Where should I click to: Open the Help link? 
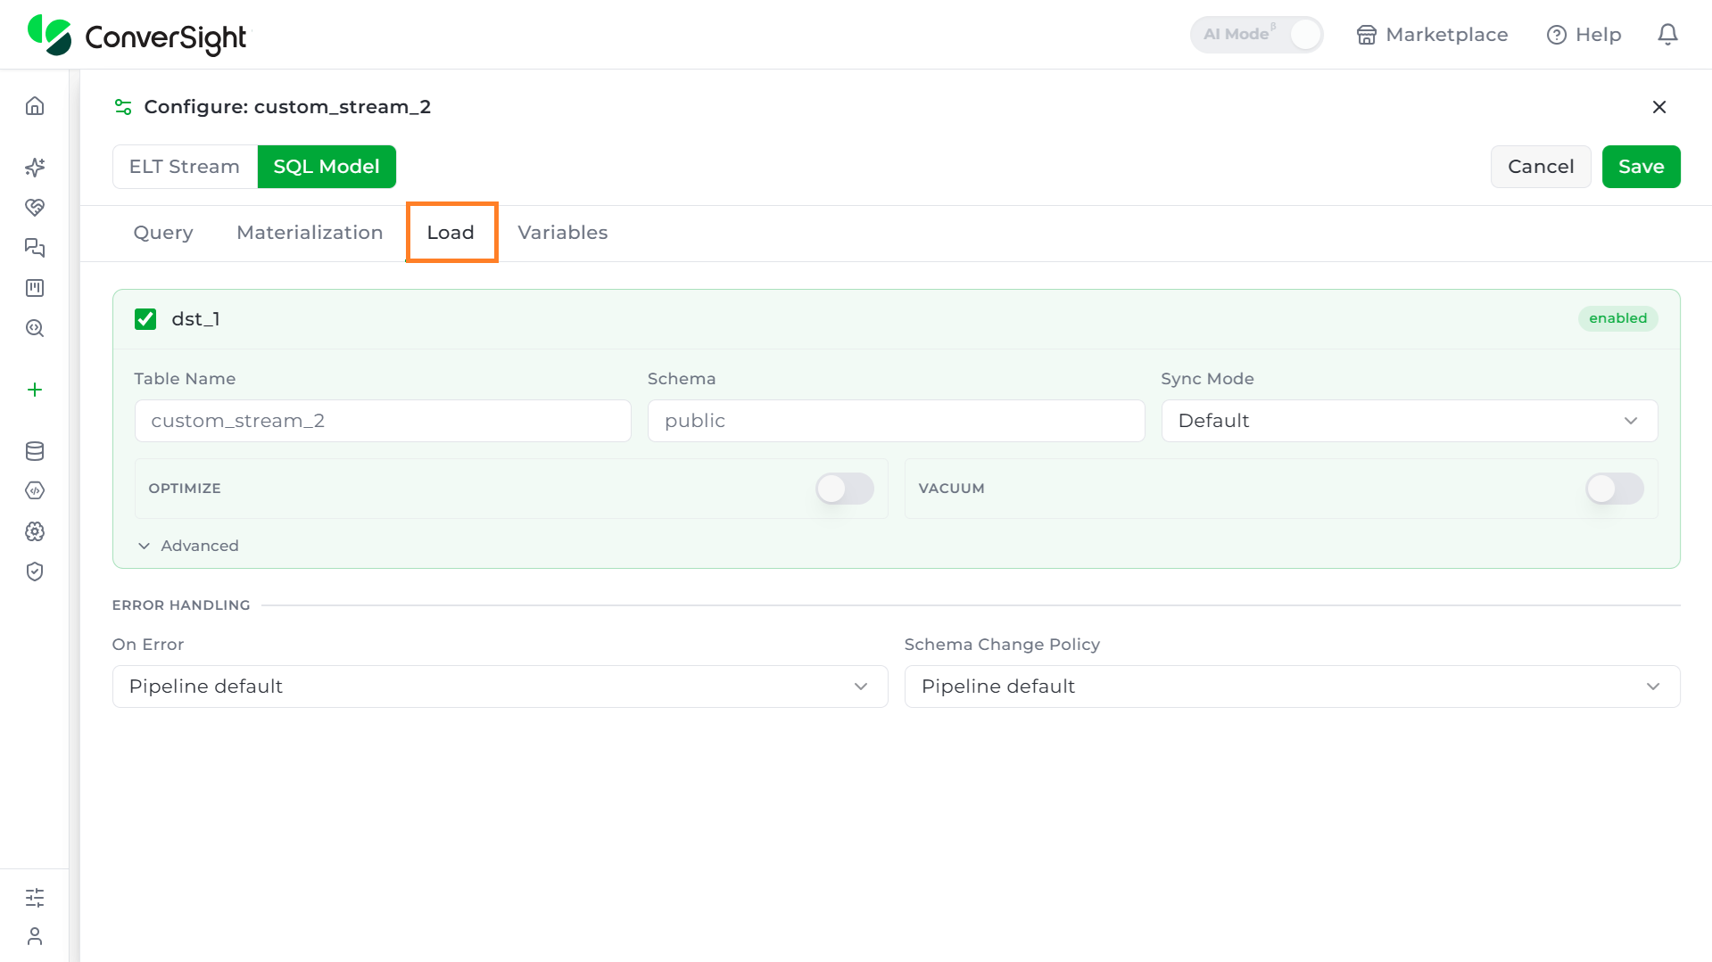click(x=1584, y=35)
